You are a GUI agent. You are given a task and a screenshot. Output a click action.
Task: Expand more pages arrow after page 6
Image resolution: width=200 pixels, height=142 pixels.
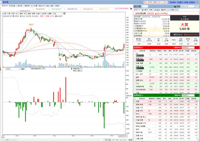pyautogui.click(x=17, y=140)
